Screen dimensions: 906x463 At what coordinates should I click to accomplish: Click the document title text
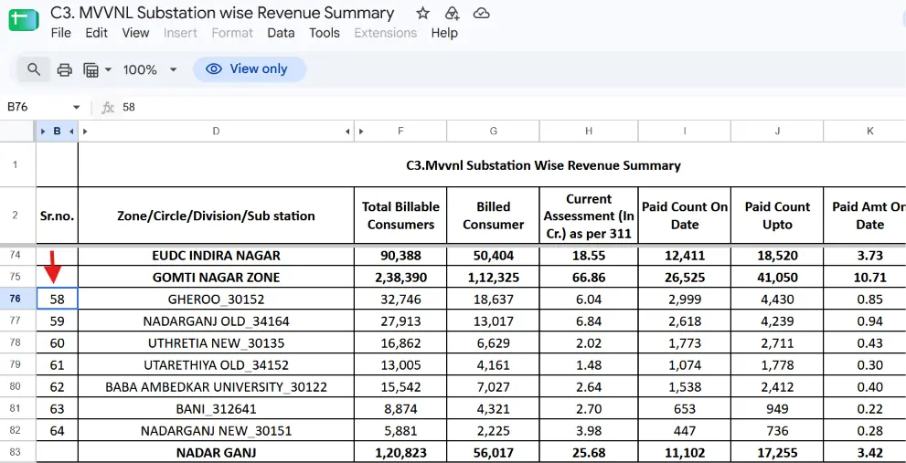[x=222, y=13]
